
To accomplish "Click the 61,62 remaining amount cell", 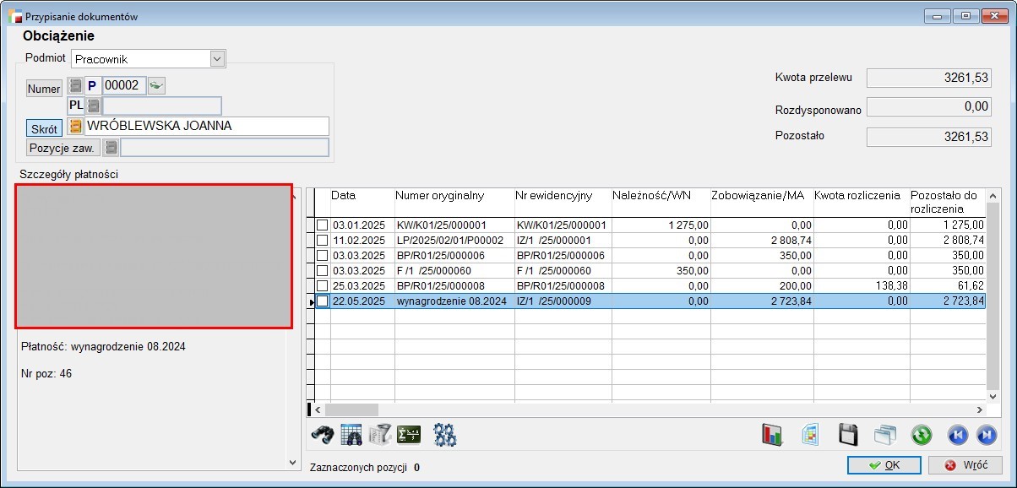I will tap(947, 286).
